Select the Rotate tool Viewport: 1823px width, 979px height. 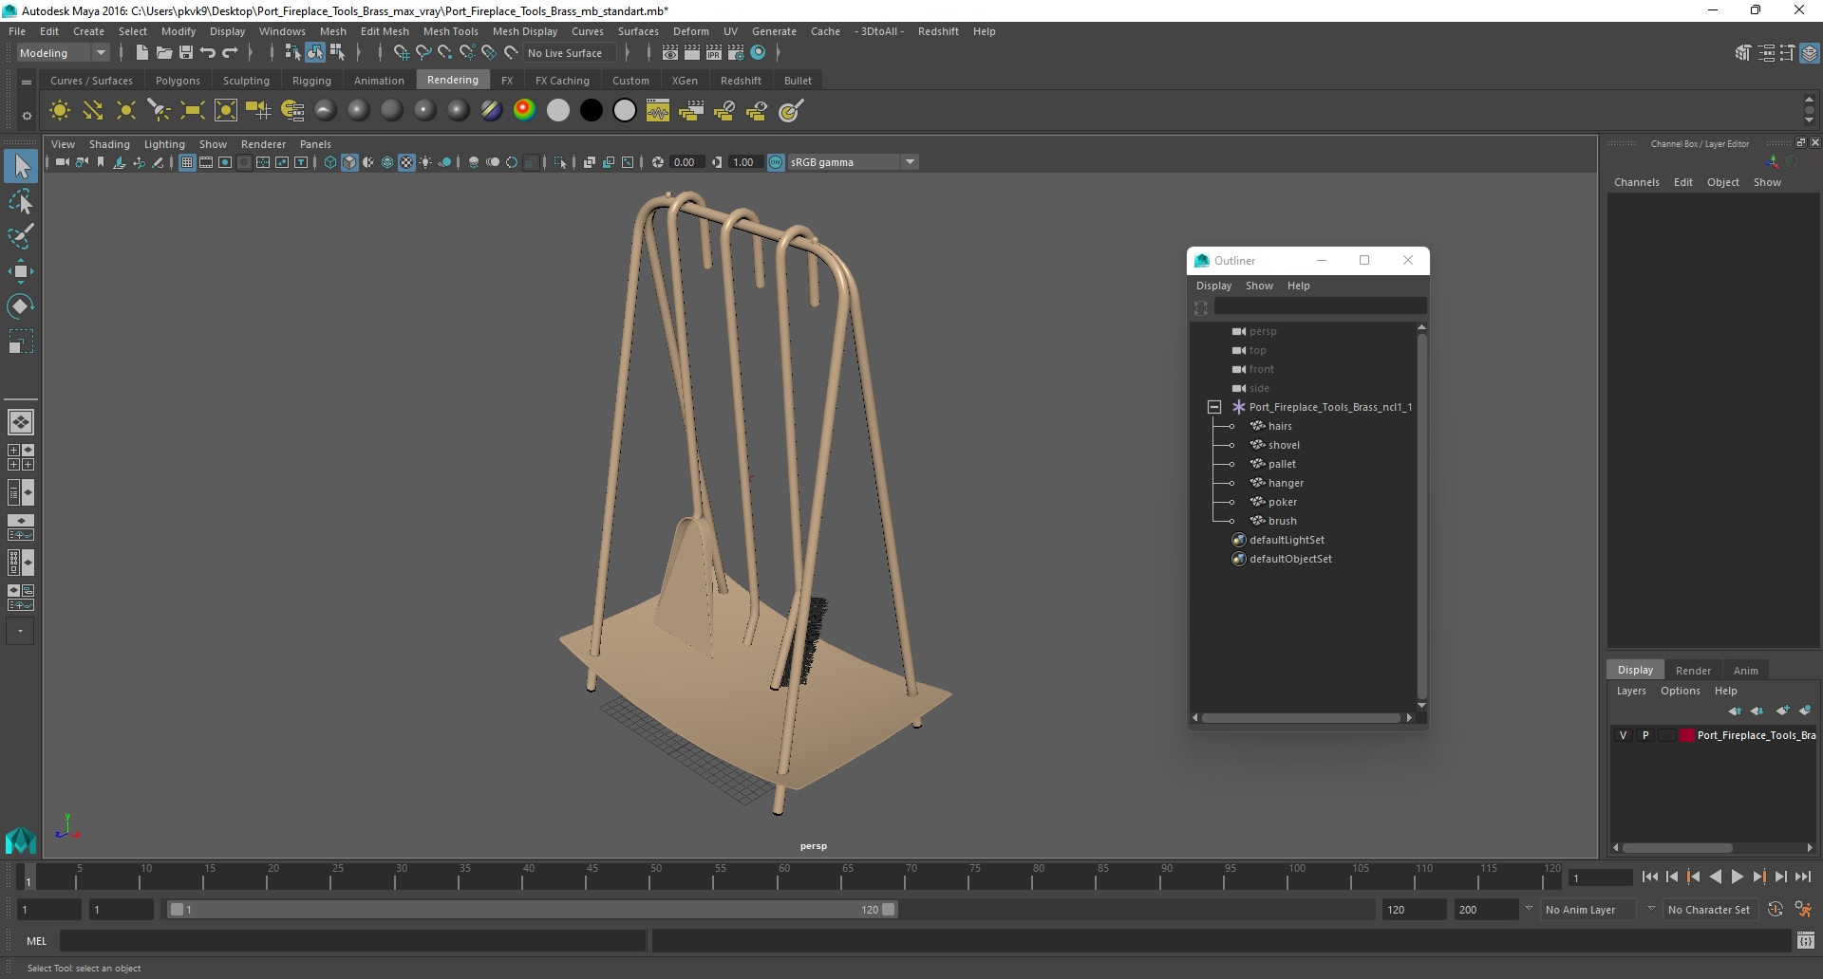20,305
